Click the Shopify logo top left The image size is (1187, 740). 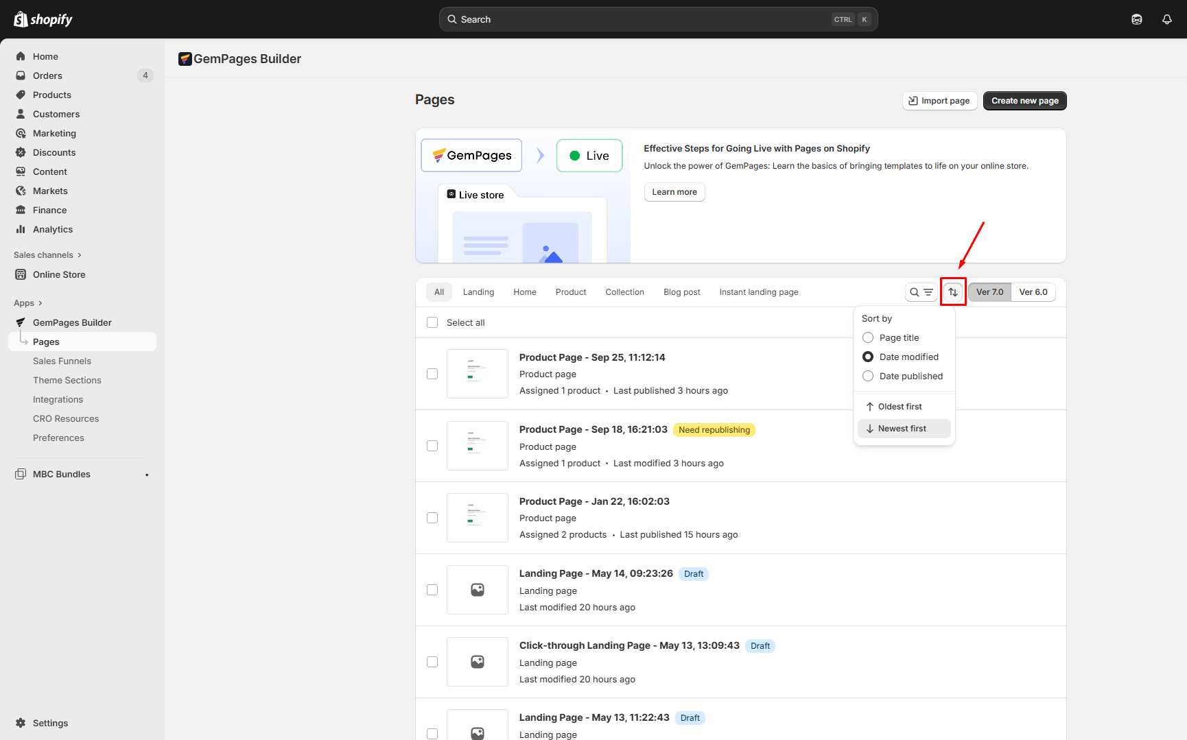coord(43,19)
